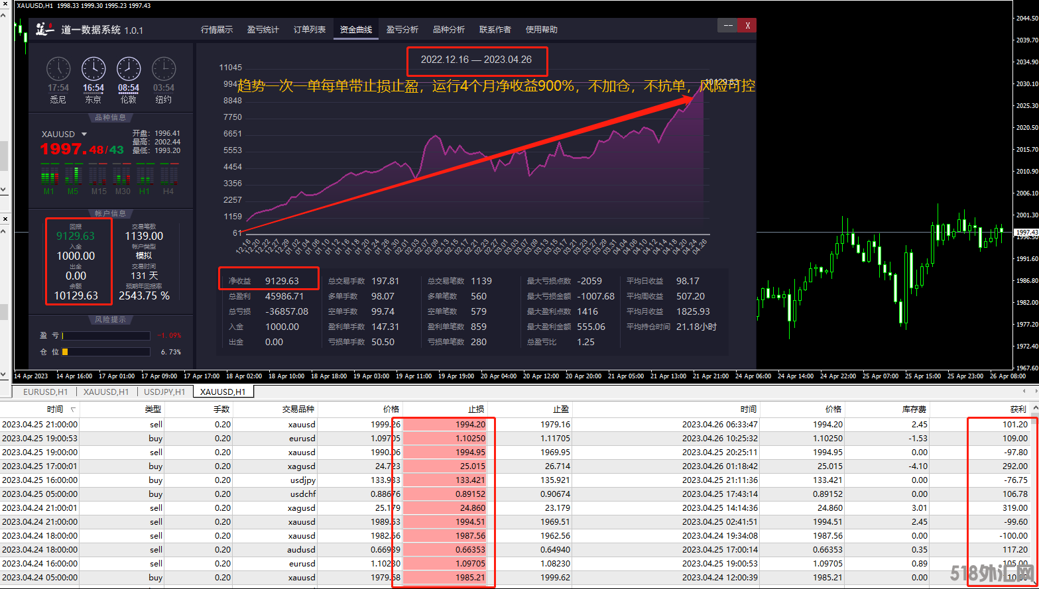Select the M15 timeframe signal indicator
The height and width of the screenshot is (589, 1039).
(x=99, y=179)
